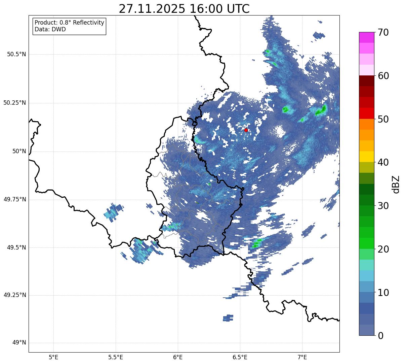Click the red radar site marker
The image size is (404, 364).
(x=246, y=130)
